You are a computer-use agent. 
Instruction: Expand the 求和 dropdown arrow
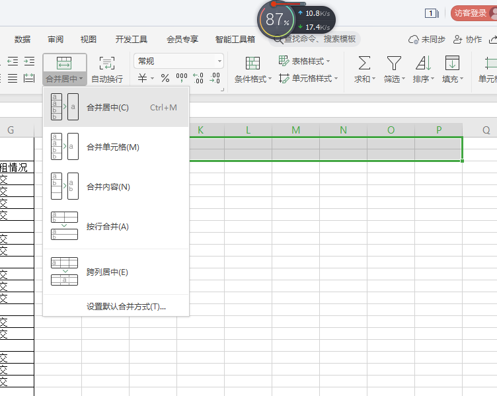373,78
